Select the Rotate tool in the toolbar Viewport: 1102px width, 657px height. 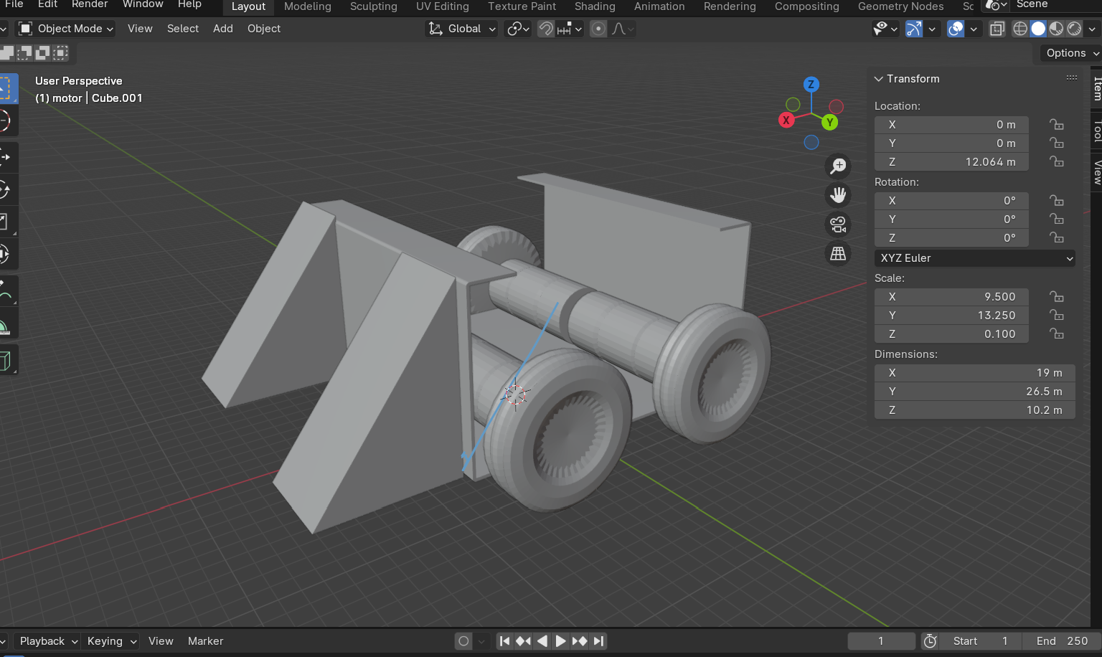click(6, 190)
